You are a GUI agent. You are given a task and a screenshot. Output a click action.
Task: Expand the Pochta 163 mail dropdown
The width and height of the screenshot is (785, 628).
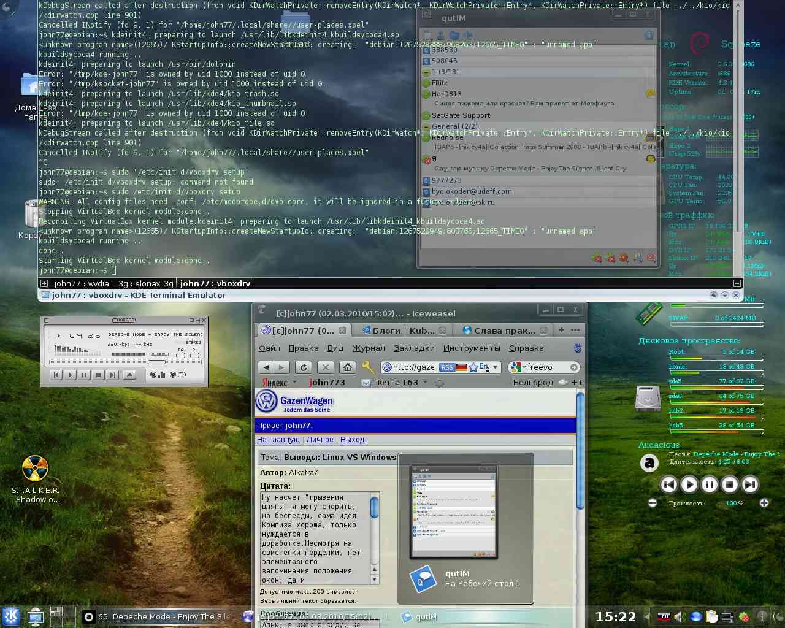[x=424, y=382]
